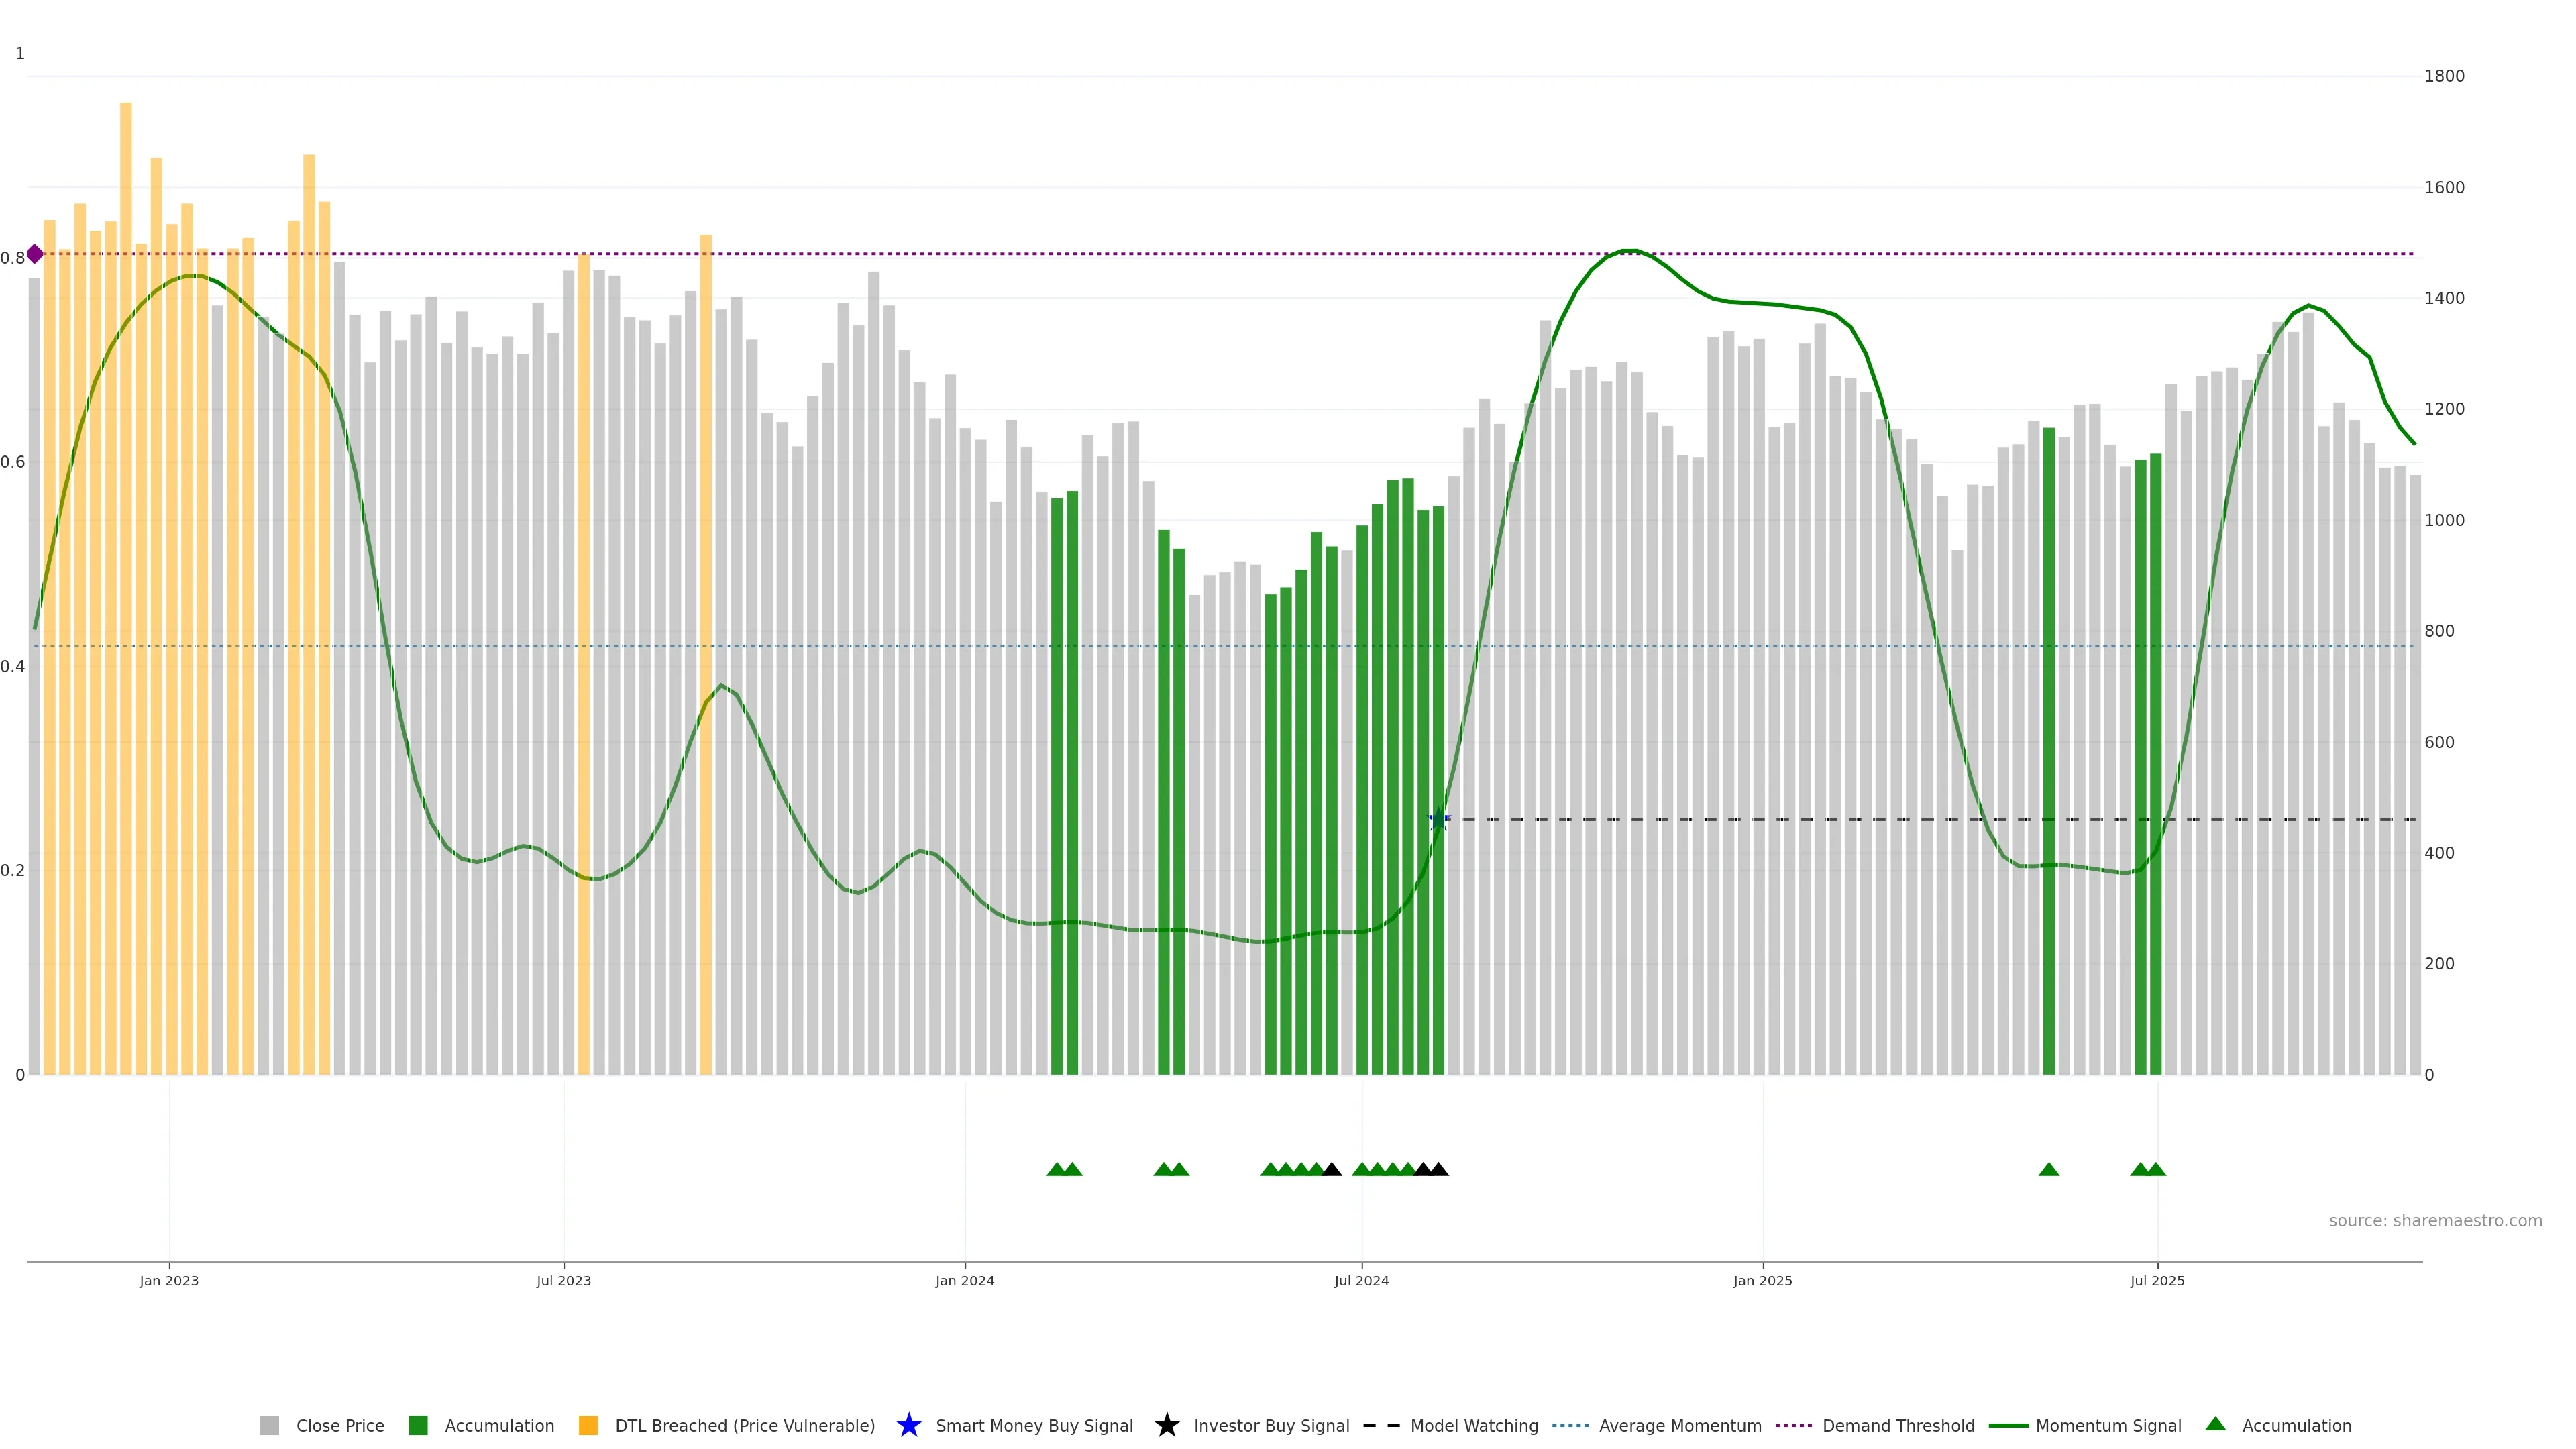Click the blue star icon in legend
The height and width of the screenshot is (1449, 2576).
tap(908, 1425)
